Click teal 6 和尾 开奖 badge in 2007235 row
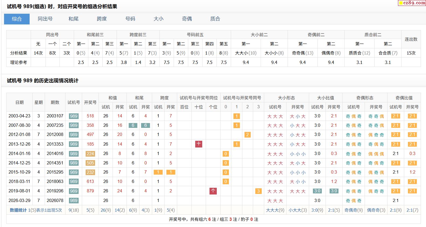The width and height of the screenshot is (426, 227). (x=145, y=125)
